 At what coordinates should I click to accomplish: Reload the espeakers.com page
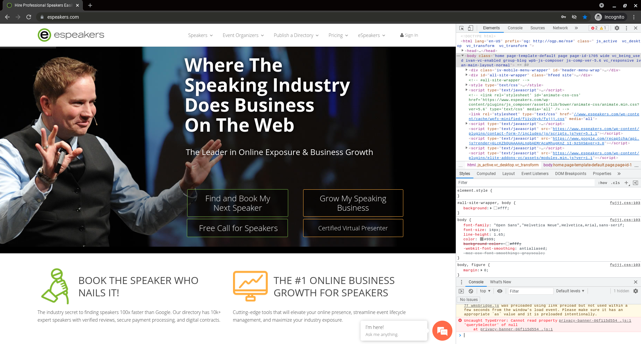pyautogui.click(x=29, y=17)
